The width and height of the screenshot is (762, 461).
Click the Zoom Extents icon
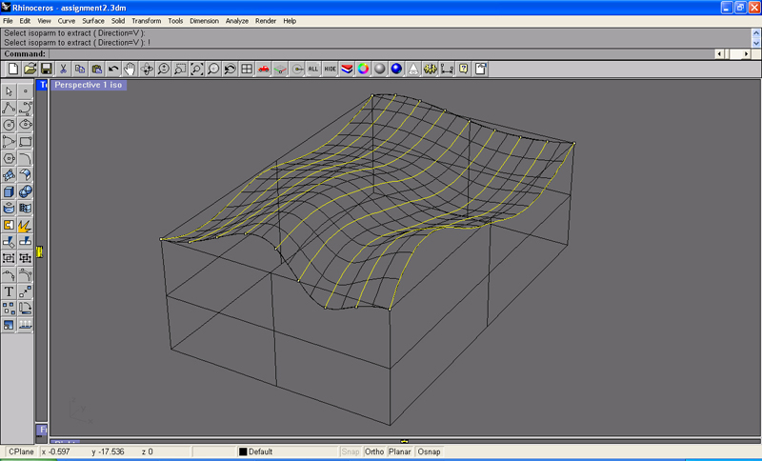pyautogui.click(x=196, y=69)
